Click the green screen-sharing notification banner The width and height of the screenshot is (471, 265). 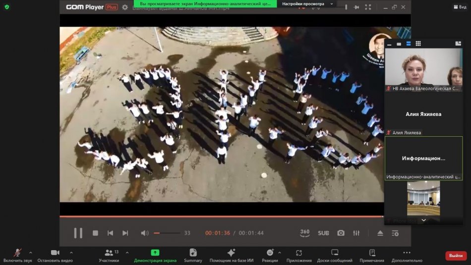click(205, 4)
